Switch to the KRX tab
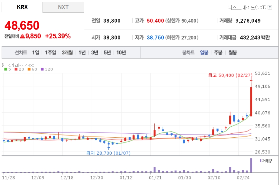Image resolution: width=280 pixels, height=185 pixels. [x=22, y=7]
